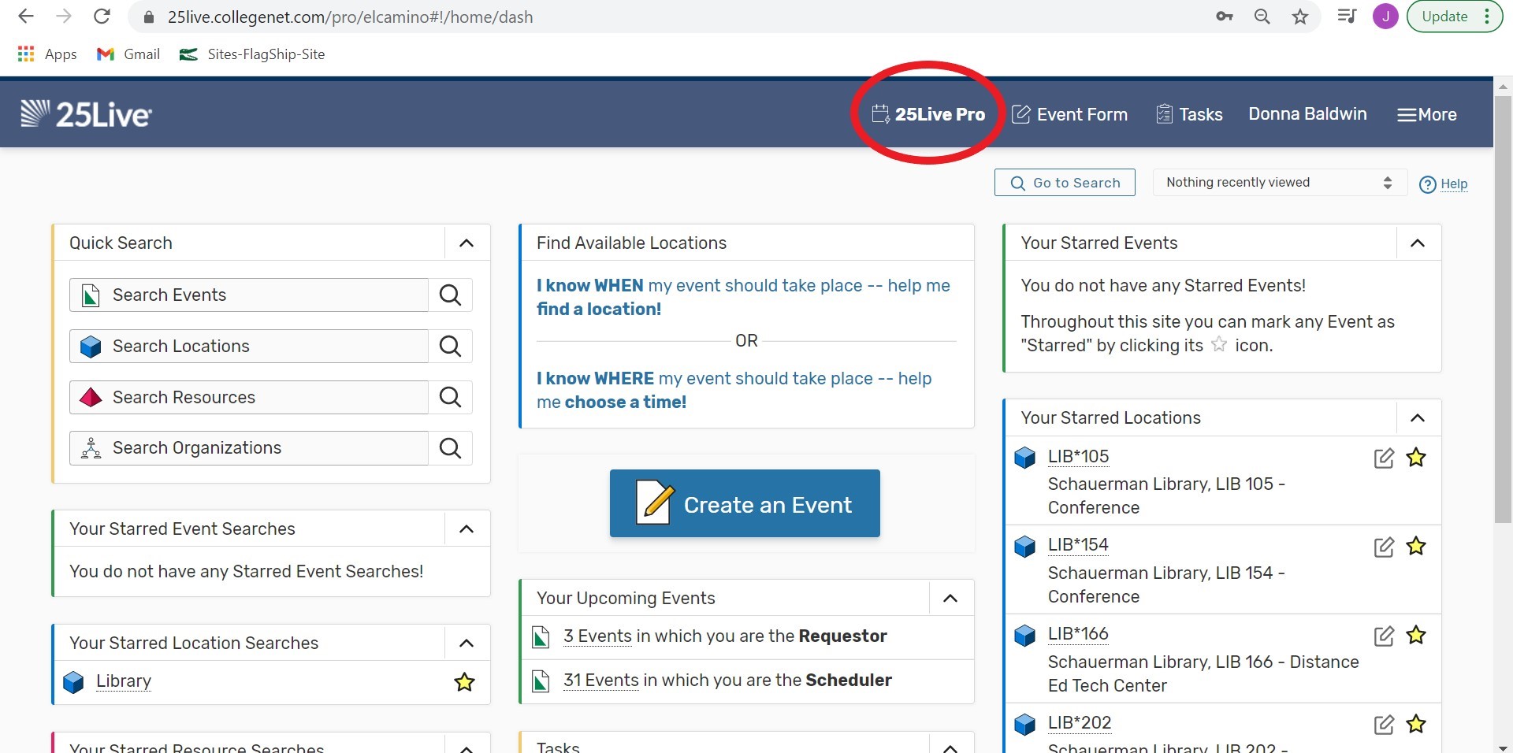Open the Nothing recently viewed dropdown
Screen dimensions: 1513x753
(1280, 183)
